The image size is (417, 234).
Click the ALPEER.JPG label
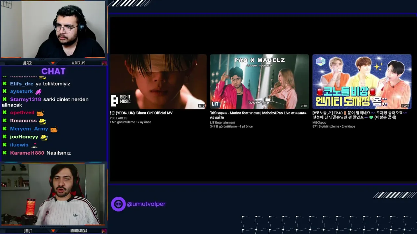(79, 63)
